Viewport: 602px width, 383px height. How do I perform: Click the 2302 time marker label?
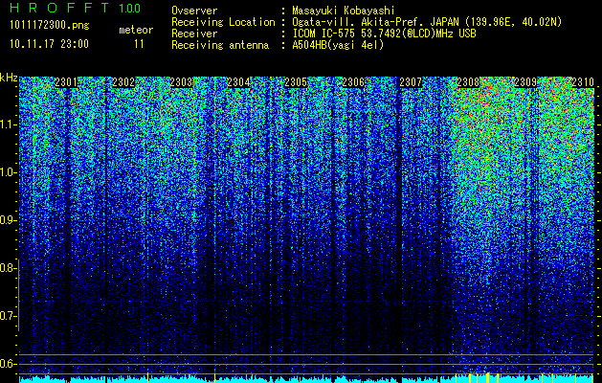coord(123,82)
